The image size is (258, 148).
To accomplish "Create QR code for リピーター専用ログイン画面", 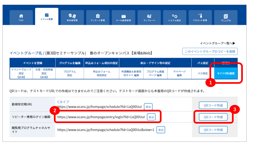I will pos(213,117).
